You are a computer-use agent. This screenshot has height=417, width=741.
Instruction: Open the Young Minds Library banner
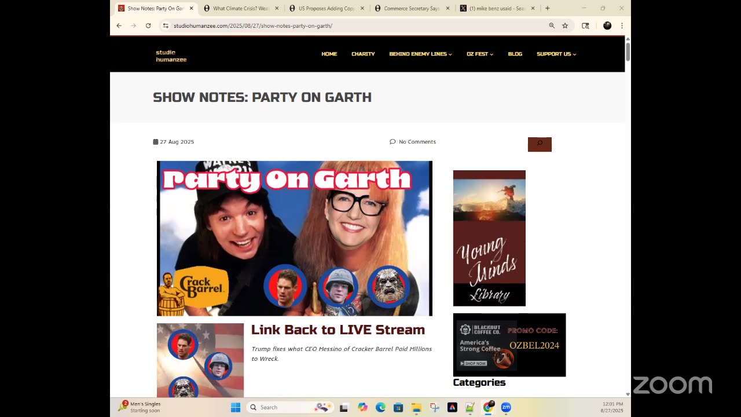[489, 238]
